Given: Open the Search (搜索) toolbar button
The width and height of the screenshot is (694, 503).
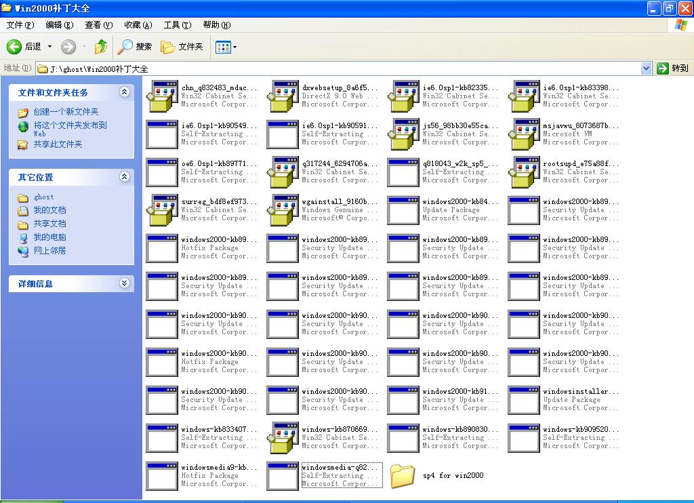Looking at the screenshot, I should coord(135,47).
